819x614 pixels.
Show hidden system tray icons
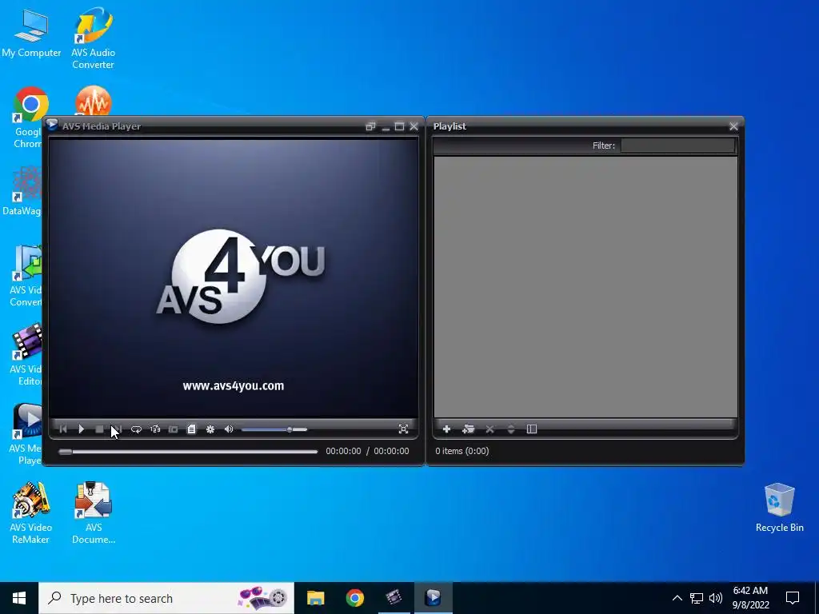tap(677, 598)
